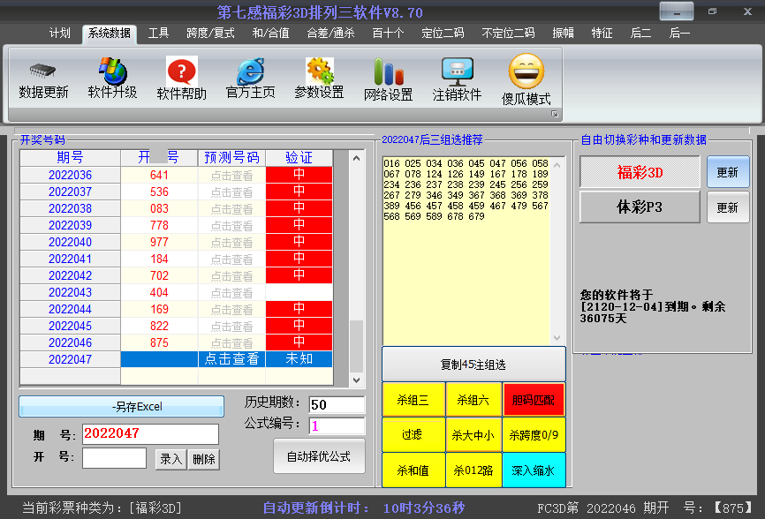Click the cyan 深入缩水 button

coord(534,470)
